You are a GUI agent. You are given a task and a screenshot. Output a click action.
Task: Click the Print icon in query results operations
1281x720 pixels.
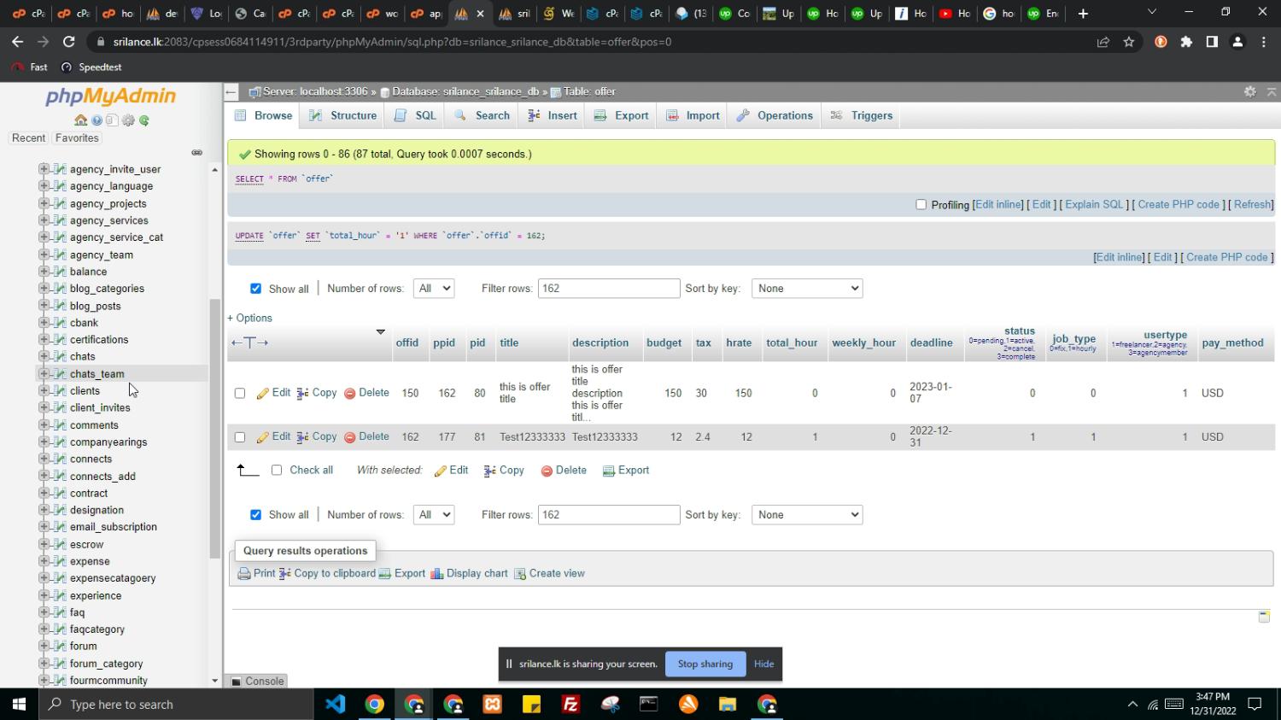pos(244,574)
